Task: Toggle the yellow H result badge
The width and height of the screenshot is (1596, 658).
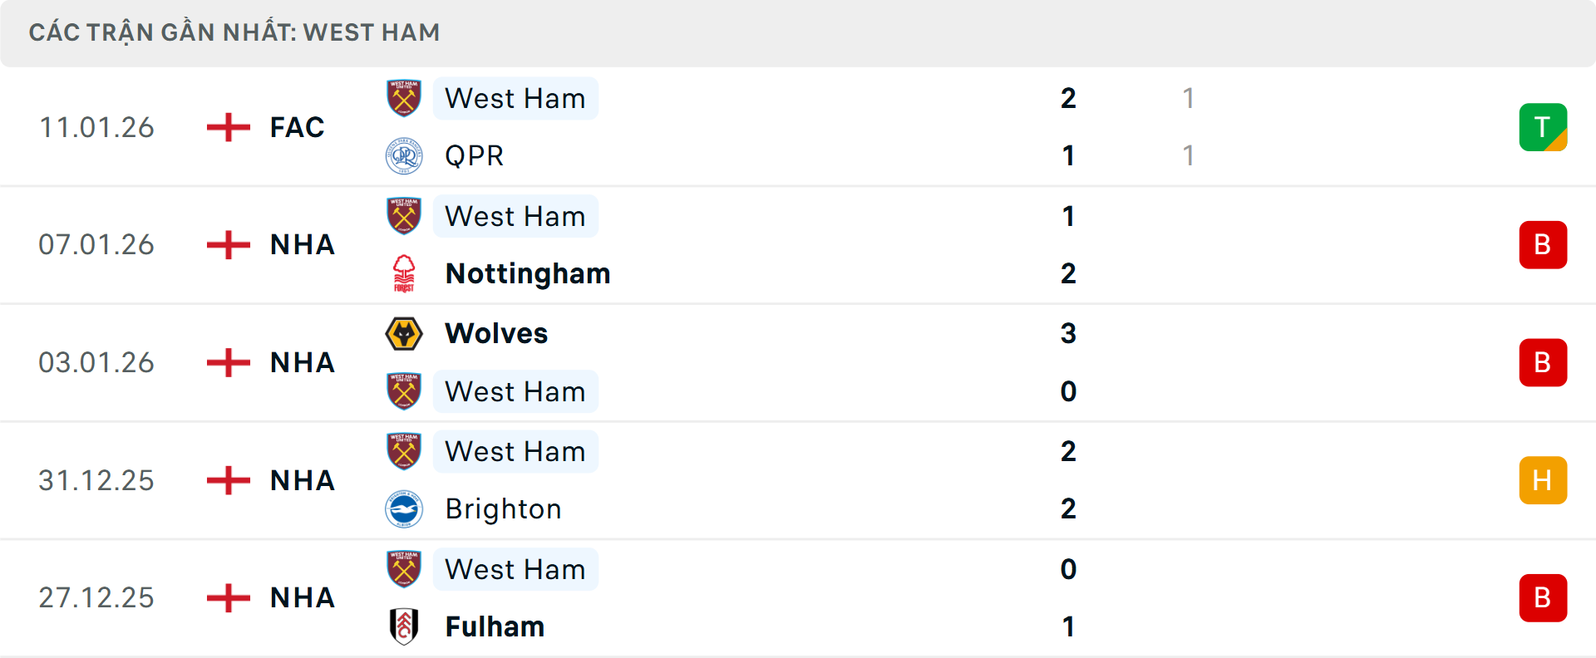Action: click(x=1544, y=480)
